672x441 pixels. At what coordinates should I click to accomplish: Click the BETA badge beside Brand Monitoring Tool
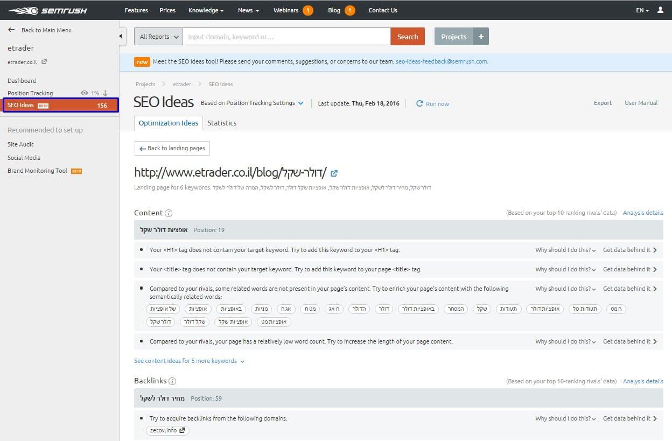76,171
